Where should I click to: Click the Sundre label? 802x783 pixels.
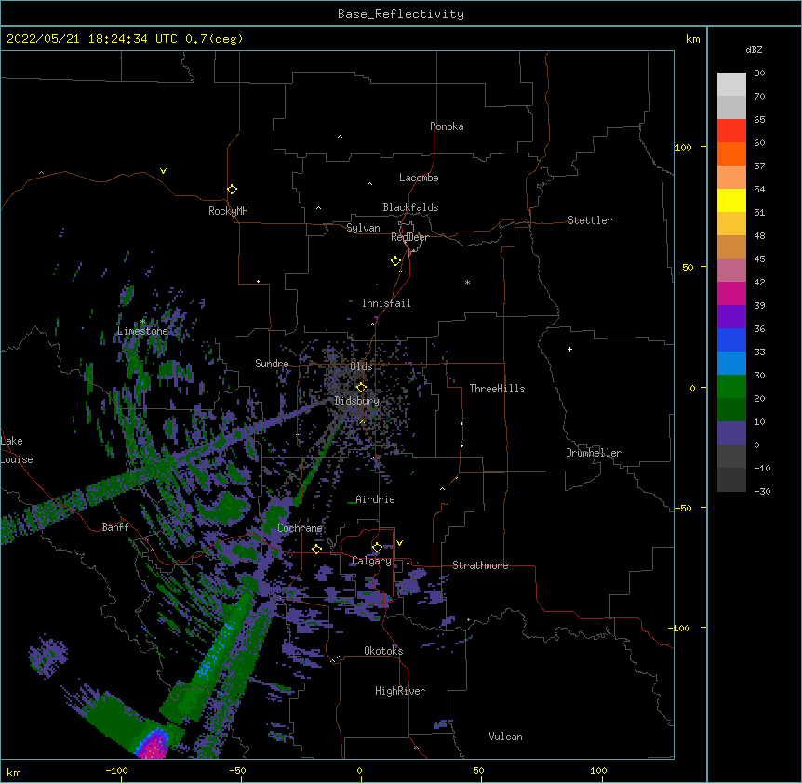[272, 364]
